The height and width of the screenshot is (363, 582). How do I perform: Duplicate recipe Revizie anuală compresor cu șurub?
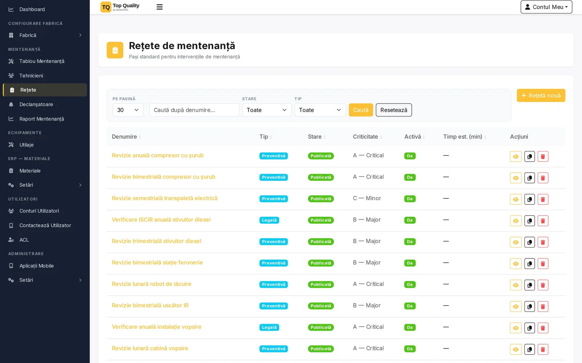530,156
